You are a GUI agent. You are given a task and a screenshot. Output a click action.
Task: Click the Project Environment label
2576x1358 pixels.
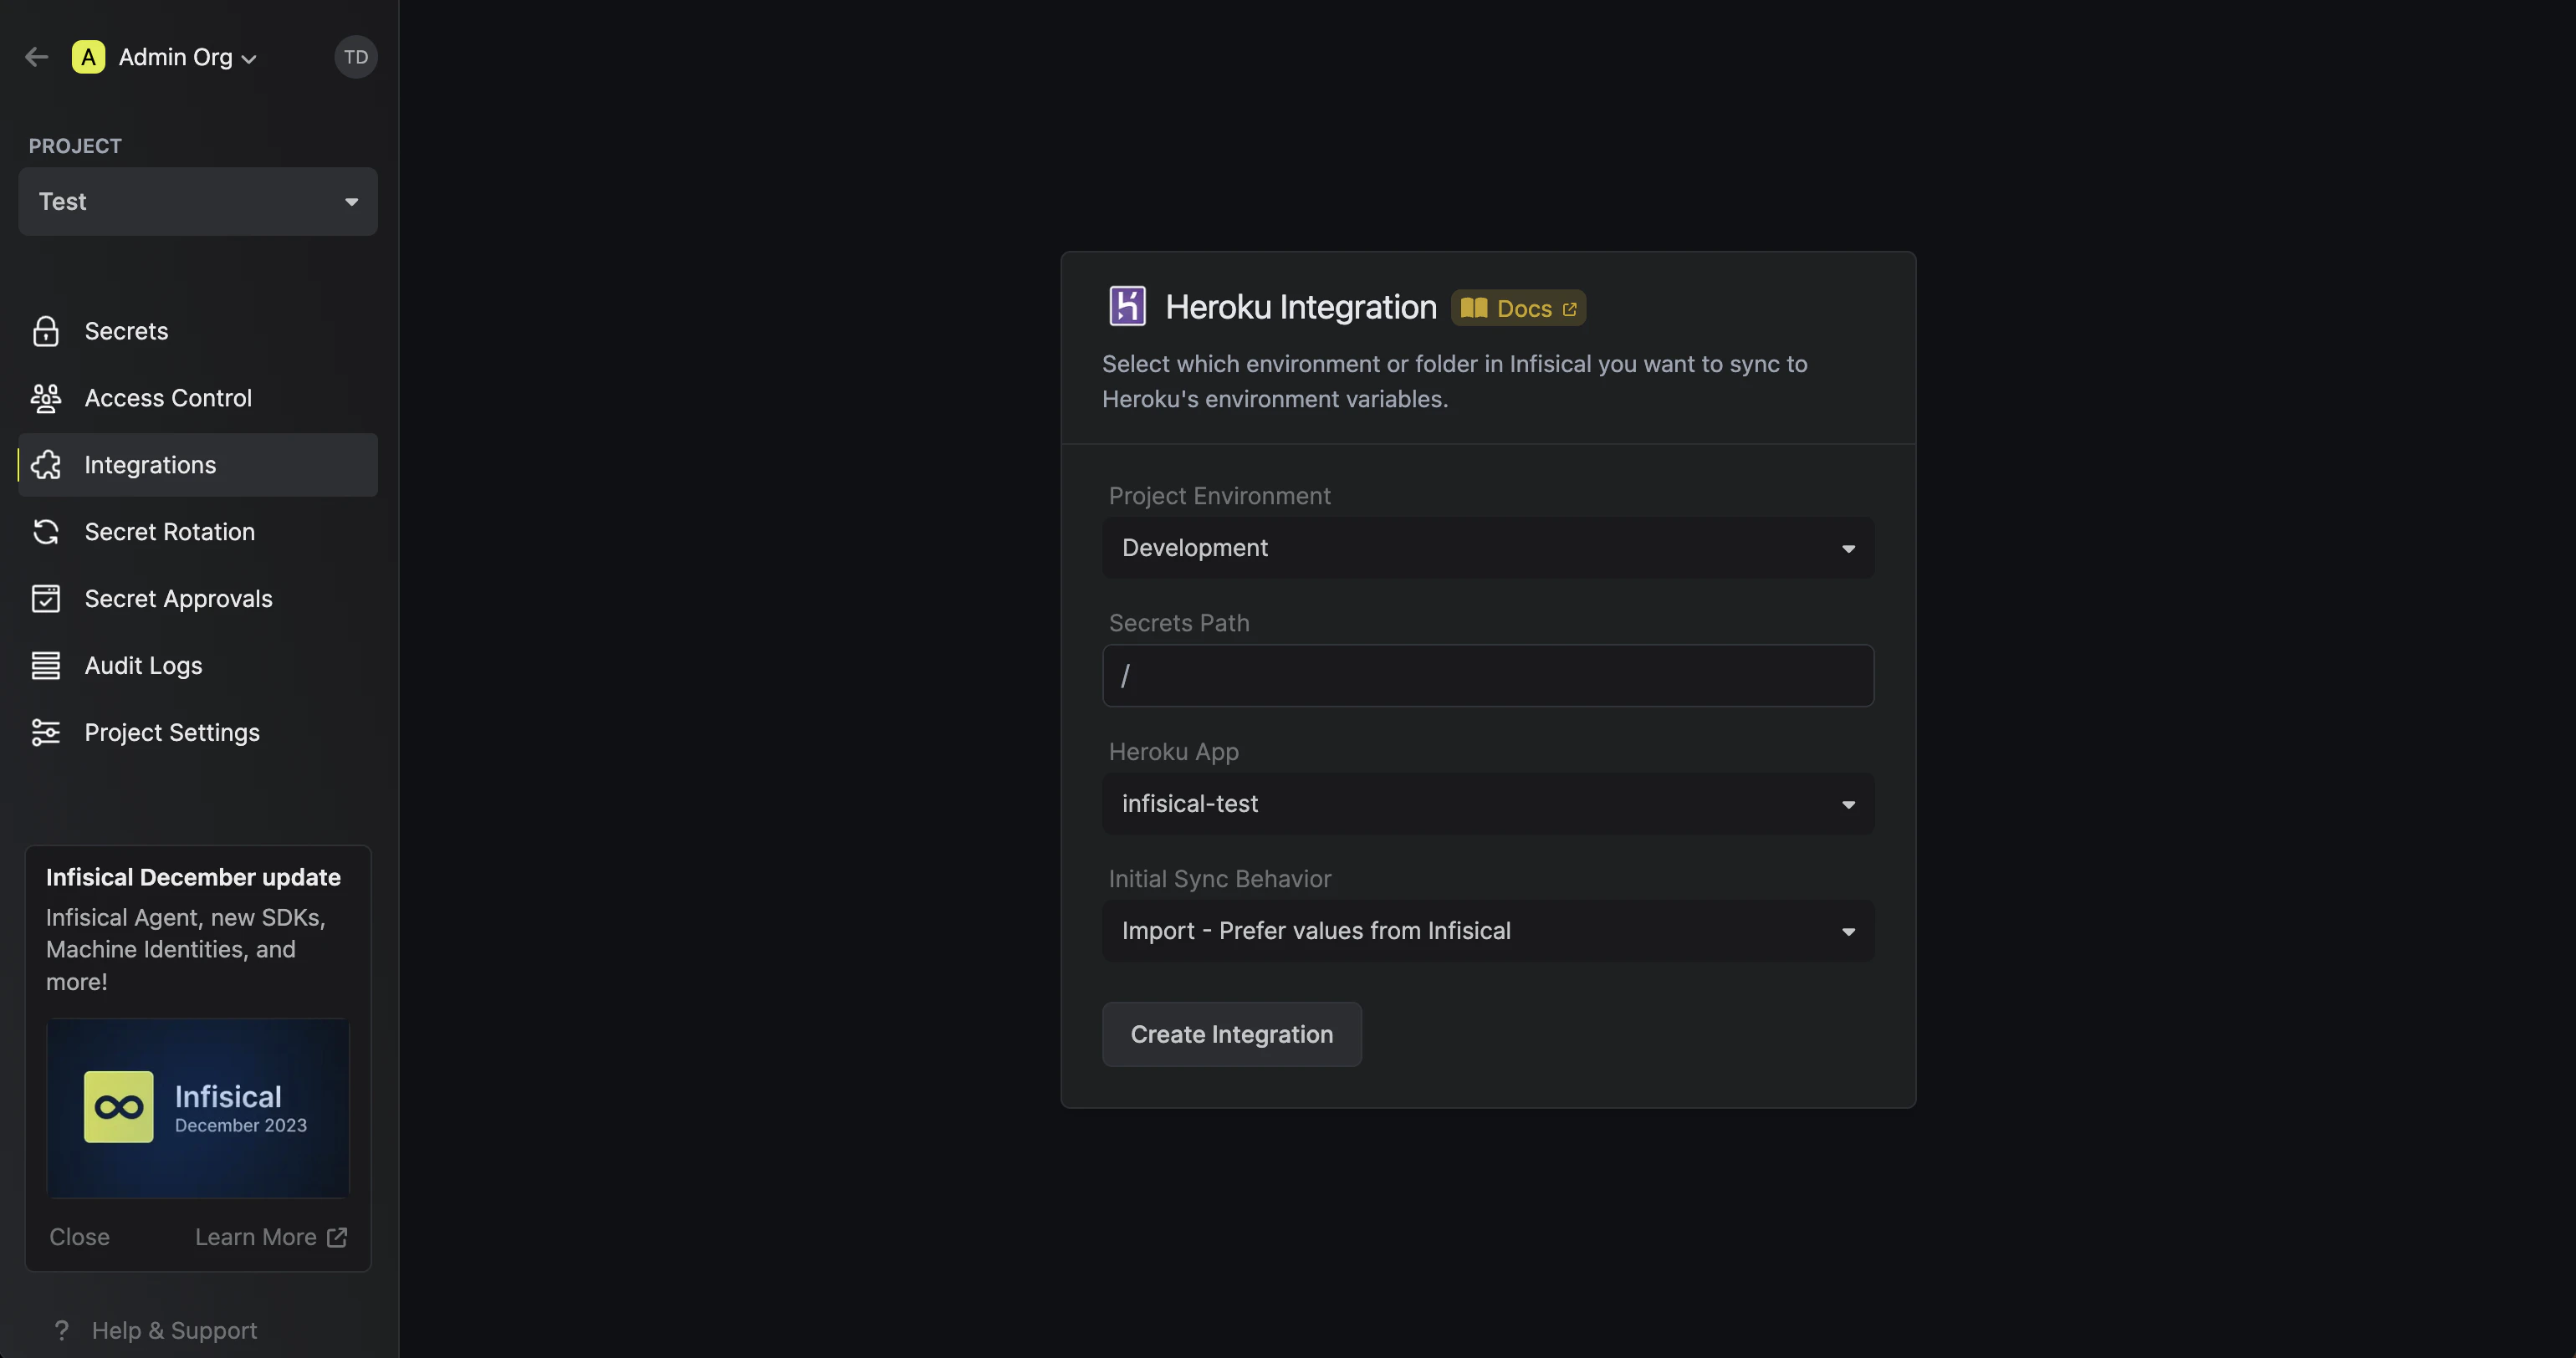1219,496
